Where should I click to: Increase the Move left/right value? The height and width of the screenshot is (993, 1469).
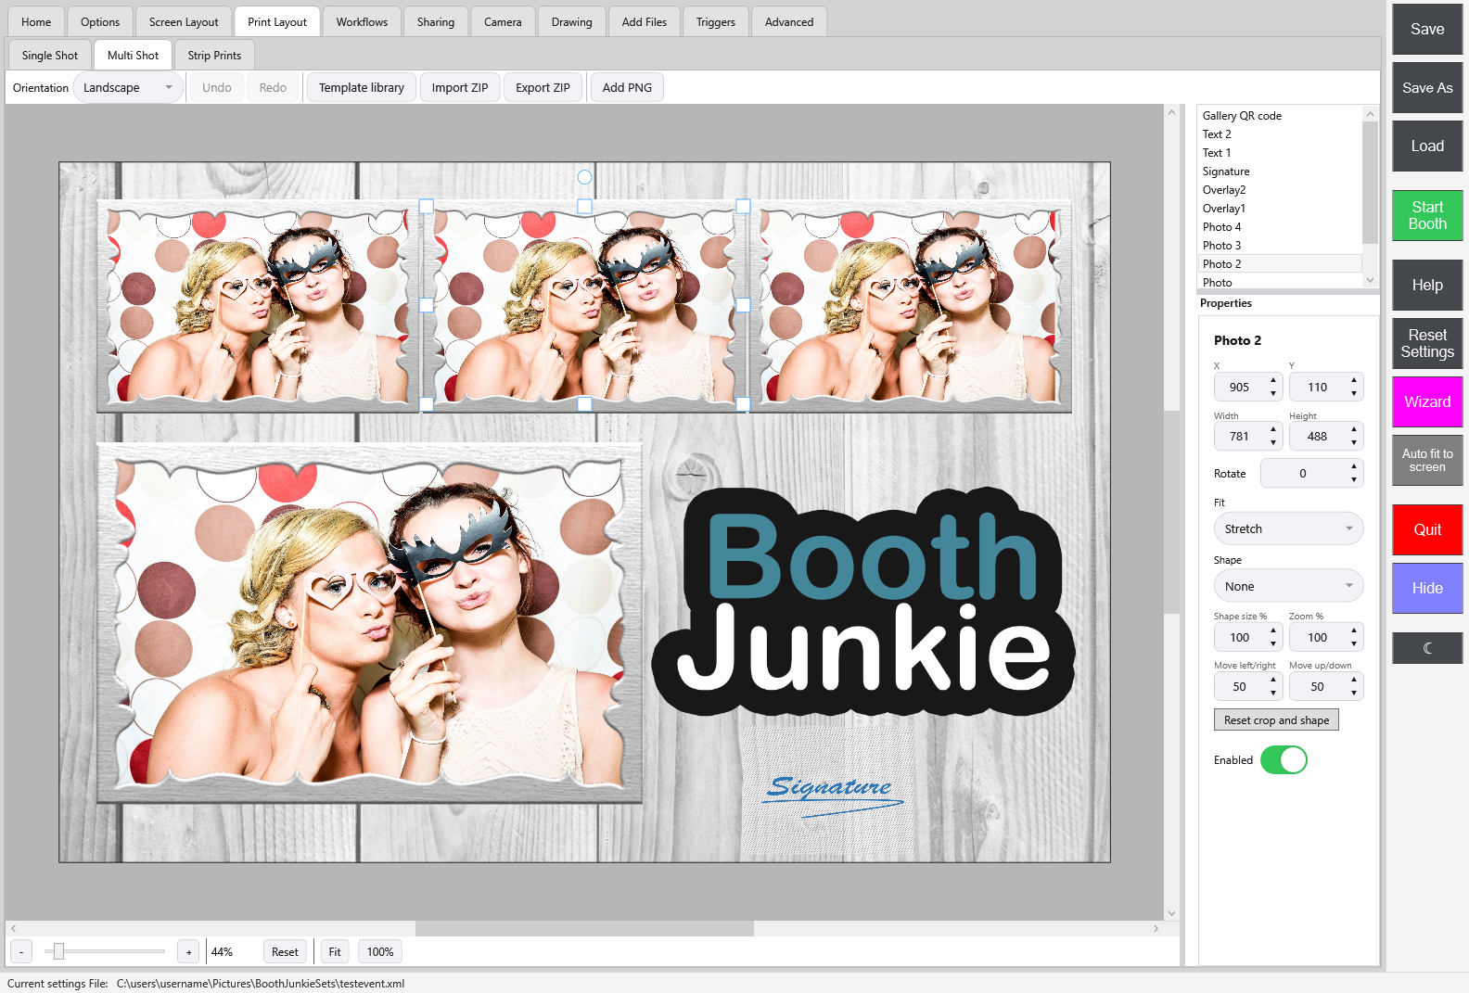coord(1273,680)
